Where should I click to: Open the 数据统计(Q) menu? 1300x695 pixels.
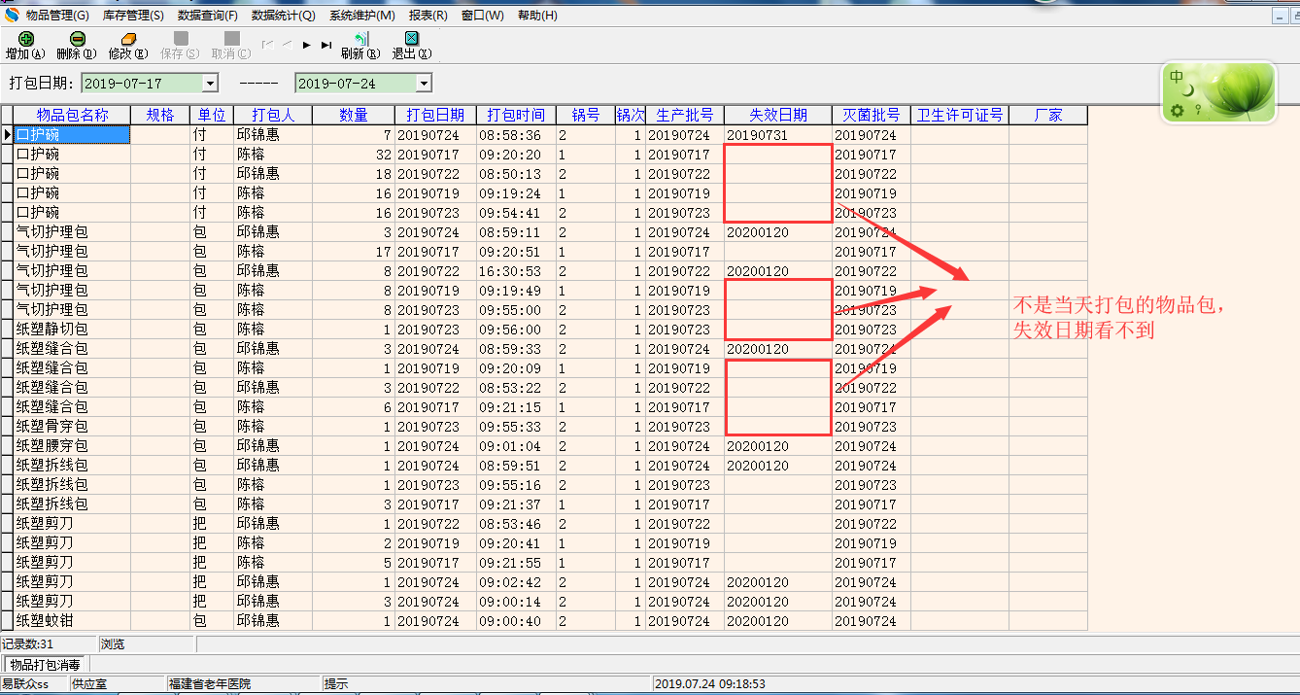click(284, 16)
